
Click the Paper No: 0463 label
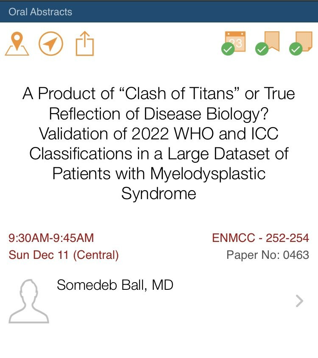coord(268,255)
